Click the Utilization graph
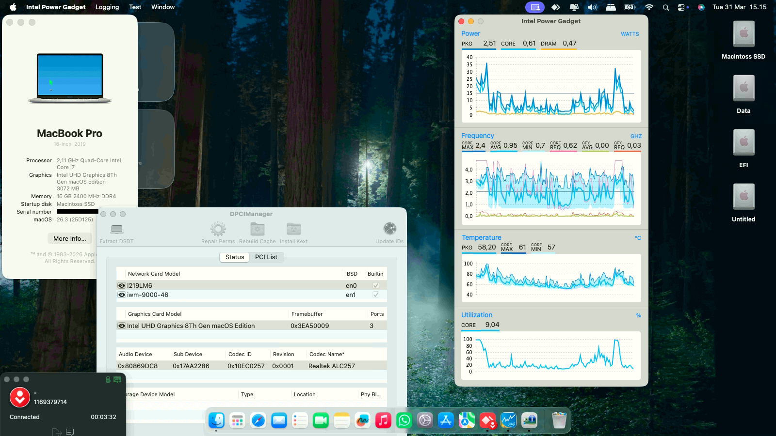Screen dimensions: 776x436 pyautogui.click(x=551, y=355)
